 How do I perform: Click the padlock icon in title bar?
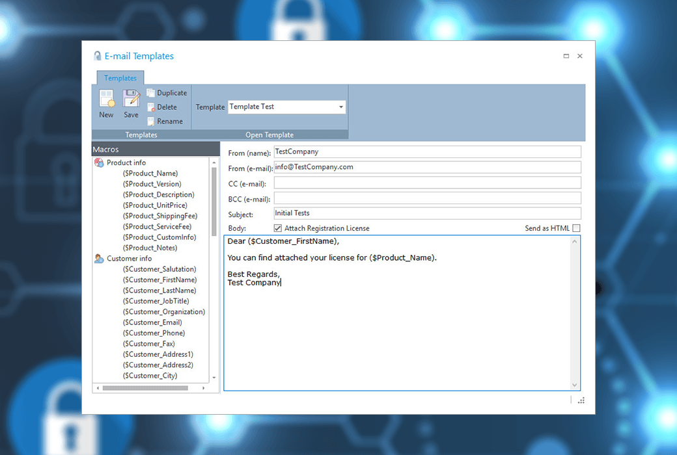click(98, 56)
